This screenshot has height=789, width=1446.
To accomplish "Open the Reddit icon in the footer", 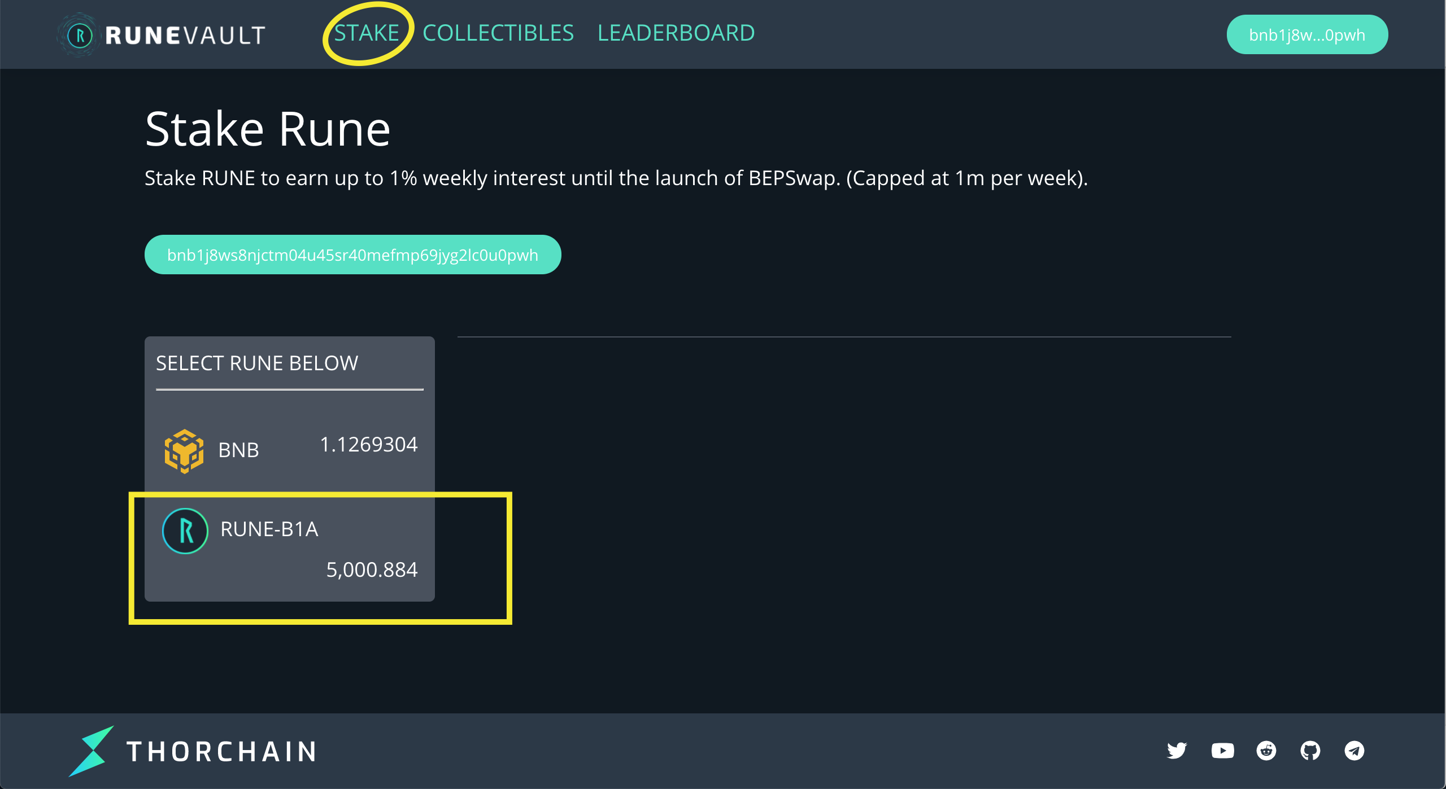I will coord(1266,751).
